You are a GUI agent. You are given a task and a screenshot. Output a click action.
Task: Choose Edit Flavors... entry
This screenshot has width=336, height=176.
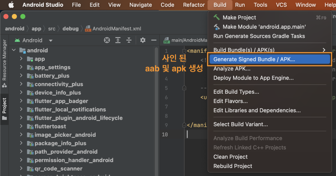(x=270, y=101)
